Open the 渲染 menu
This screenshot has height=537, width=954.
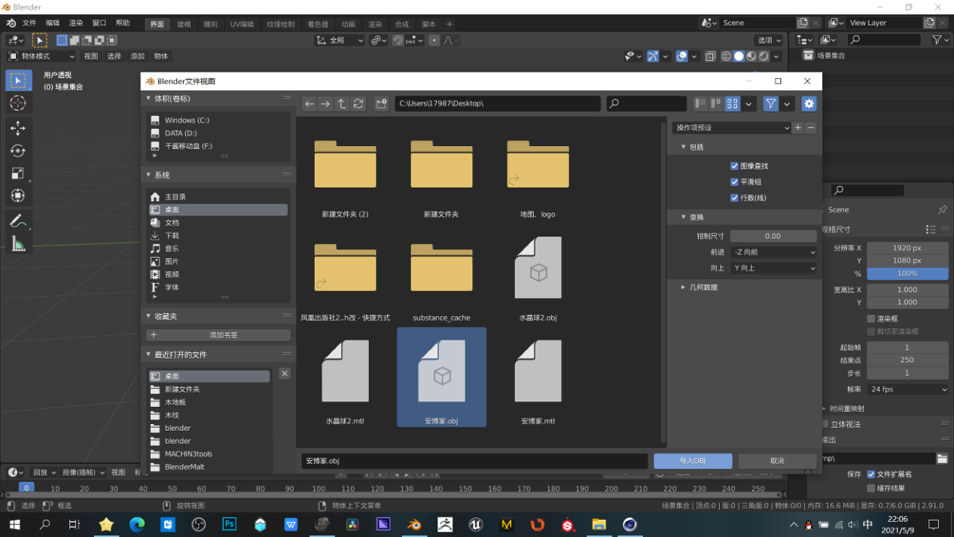76,23
